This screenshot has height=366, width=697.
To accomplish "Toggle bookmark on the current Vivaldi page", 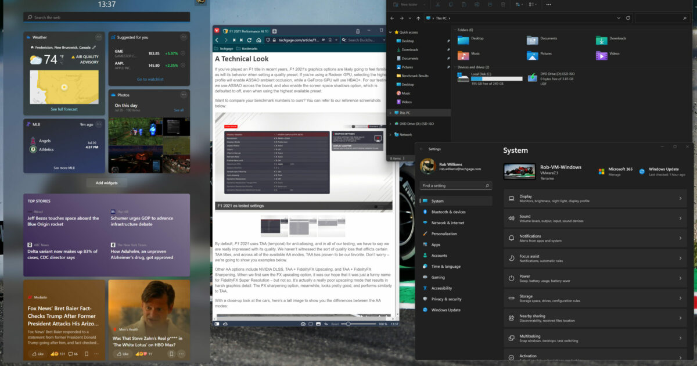I will 330,39.
